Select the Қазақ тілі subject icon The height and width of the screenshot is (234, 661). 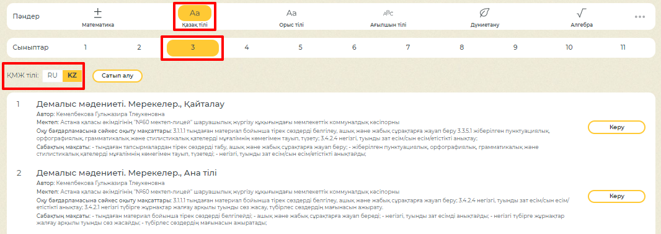195,13
